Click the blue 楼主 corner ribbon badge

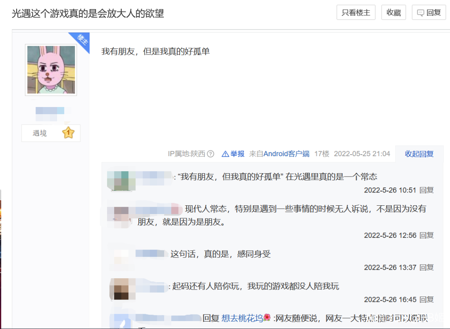pos(81,41)
